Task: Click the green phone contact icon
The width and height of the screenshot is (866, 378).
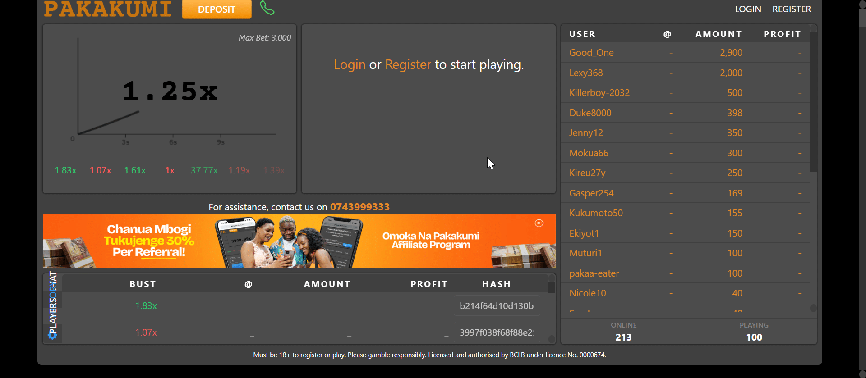Action: pos(267,8)
